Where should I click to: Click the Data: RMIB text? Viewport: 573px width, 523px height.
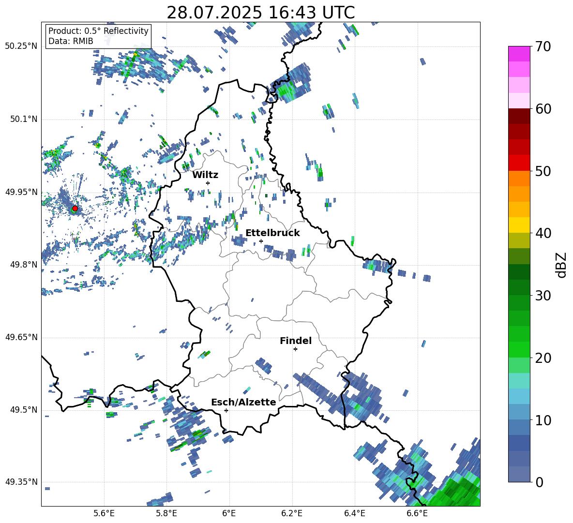tap(71, 41)
